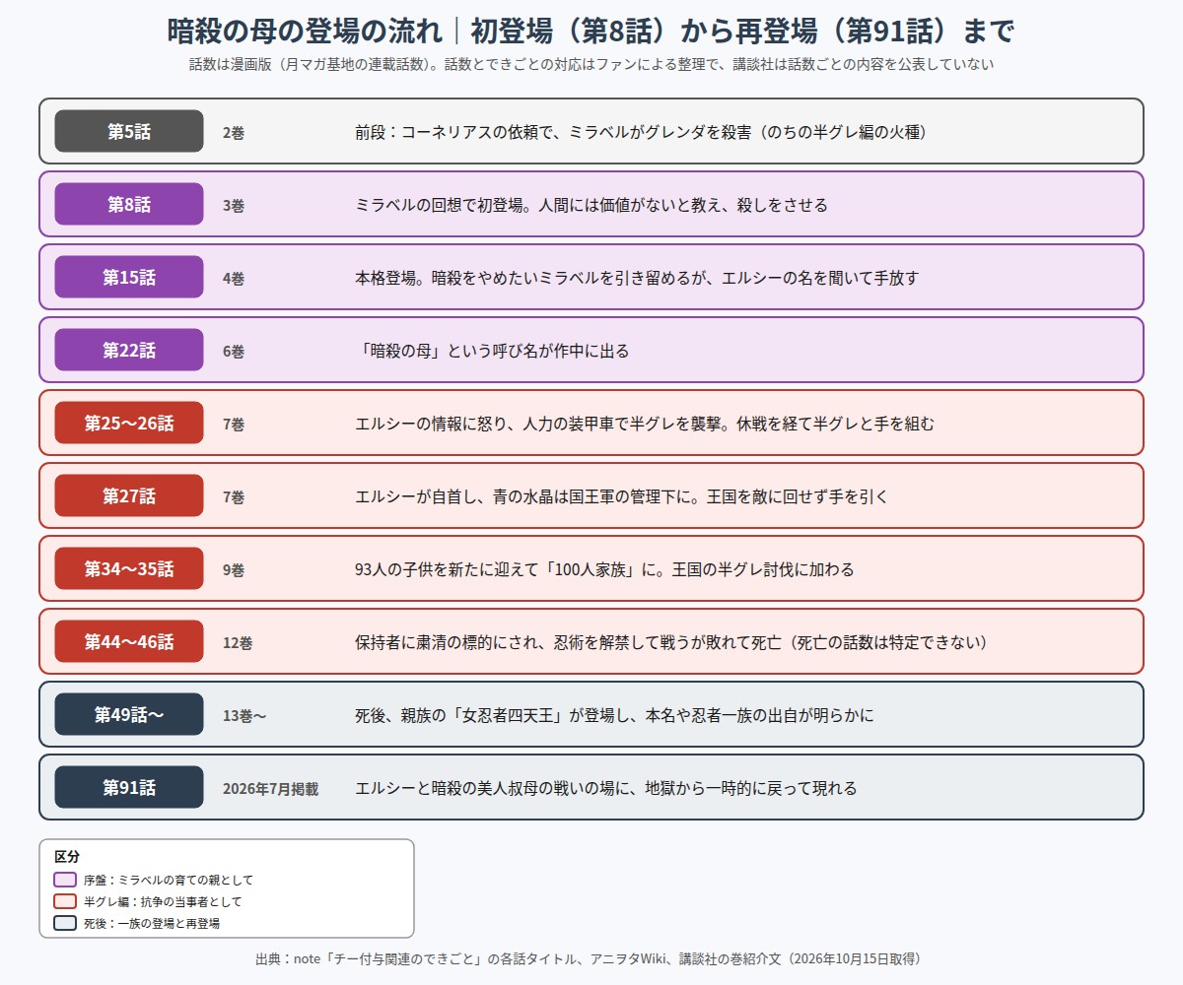The height and width of the screenshot is (985, 1183).
Task: Click the 13巻〜 volume label
Action: coord(244,715)
